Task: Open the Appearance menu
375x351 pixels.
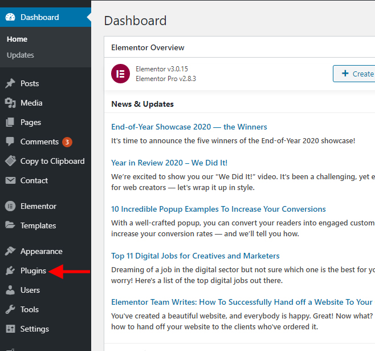Action: 42,251
